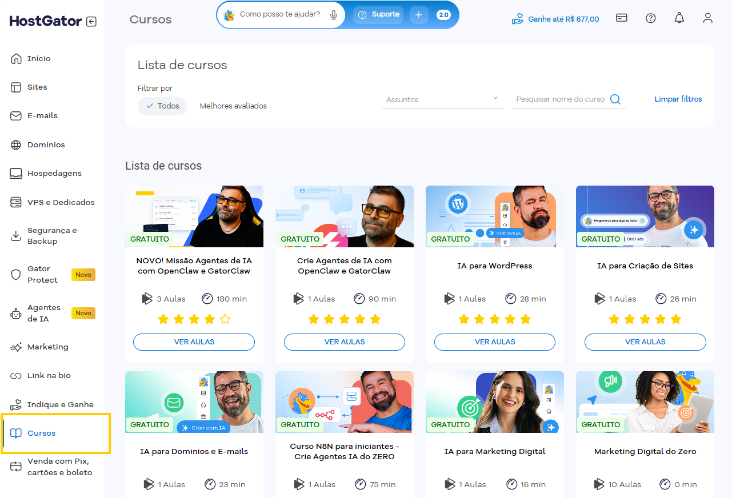Click the Hospedagens laptop icon
Screen dimensions: 732x498
coord(16,173)
